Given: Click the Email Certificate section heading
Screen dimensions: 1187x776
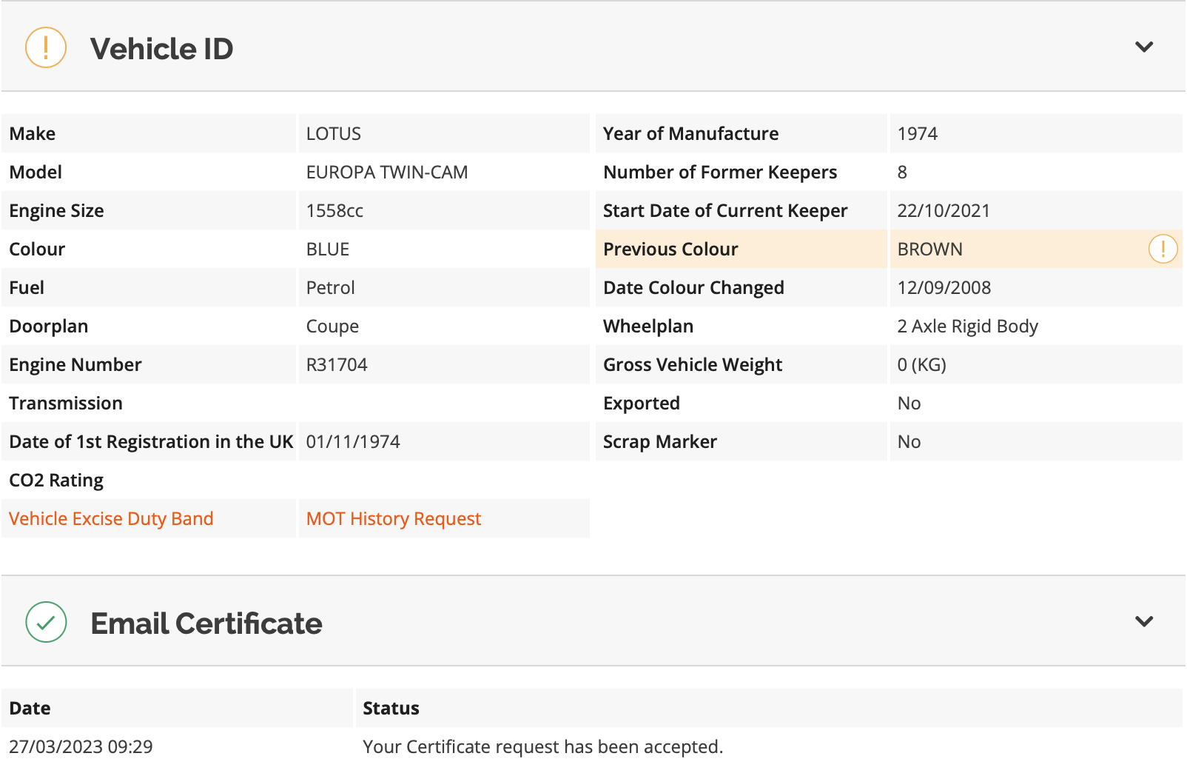Looking at the screenshot, I should coord(206,623).
